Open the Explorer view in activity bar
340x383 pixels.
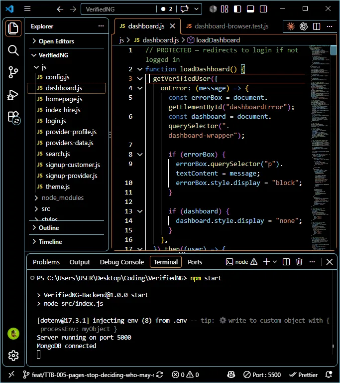(13, 28)
